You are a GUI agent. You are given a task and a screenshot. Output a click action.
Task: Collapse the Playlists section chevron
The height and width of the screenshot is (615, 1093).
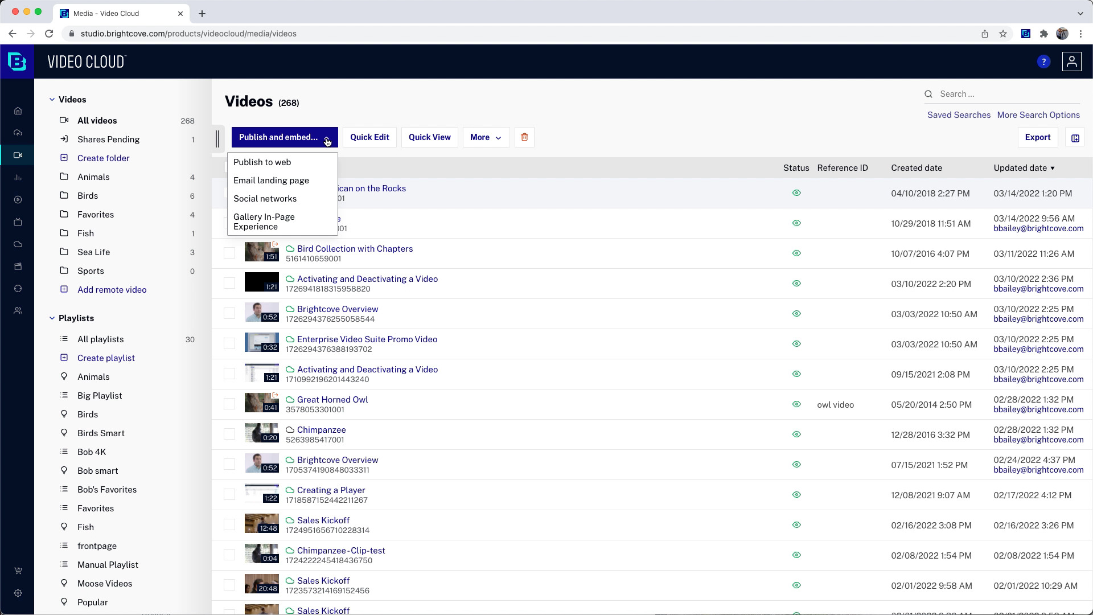(x=52, y=318)
